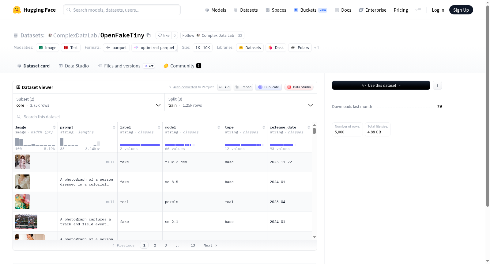Screen dimensions: 490x264
Task: Switch to the Dataset card tab
Action: pyautogui.click(x=33, y=66)
